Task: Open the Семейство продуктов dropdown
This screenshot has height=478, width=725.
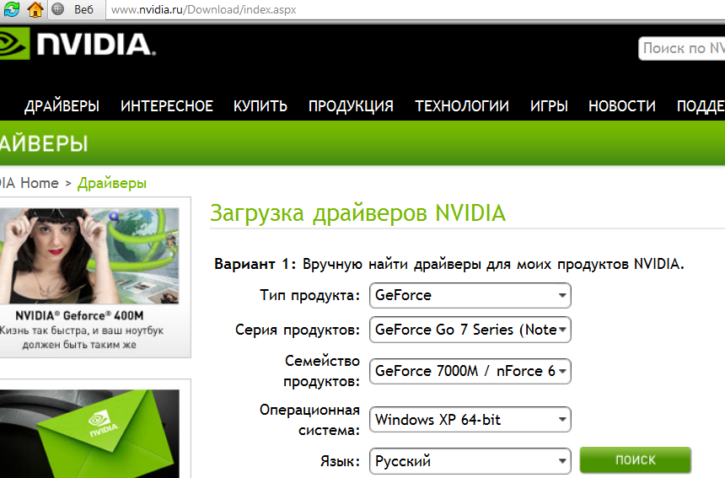Action: [470, 371]
